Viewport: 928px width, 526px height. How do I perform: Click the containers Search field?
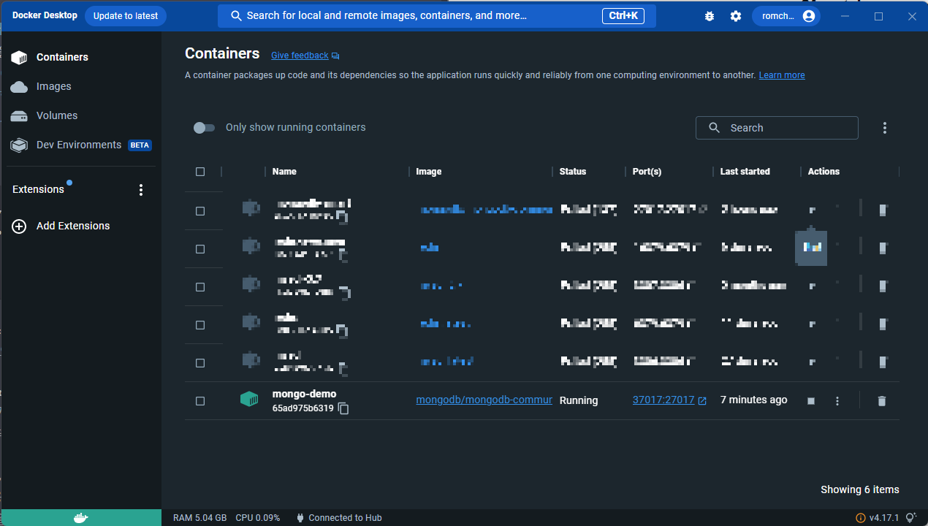[x=777, y=128]
